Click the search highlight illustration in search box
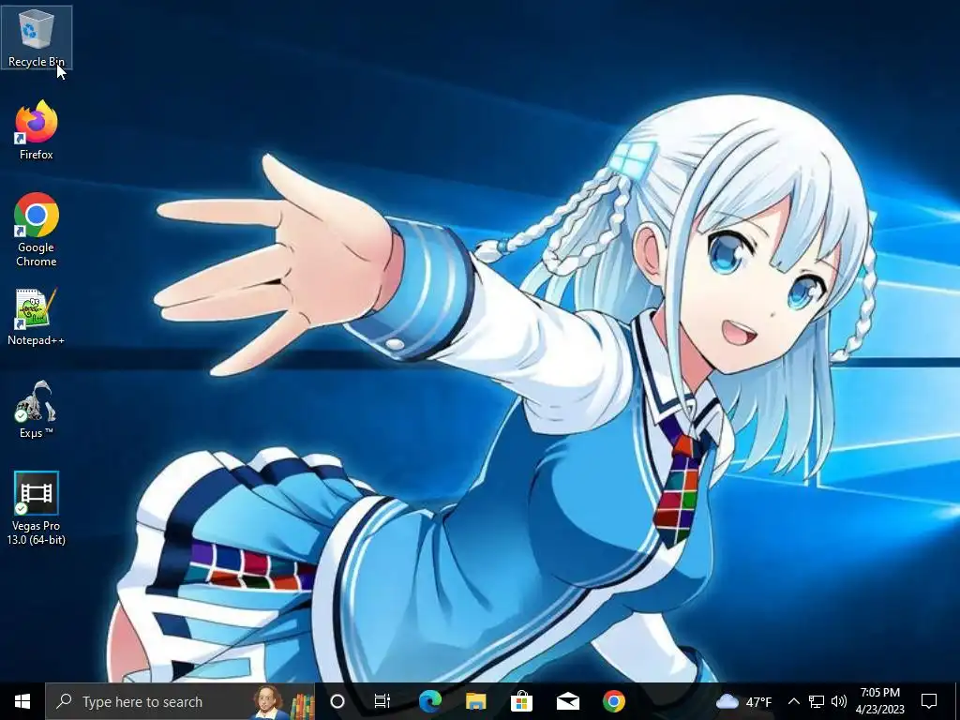Image resolution: width=960 pixels, height=720 pixels. 284,701
